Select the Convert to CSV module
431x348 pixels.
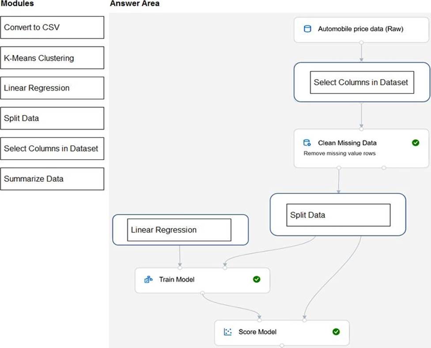pos(52,27)
